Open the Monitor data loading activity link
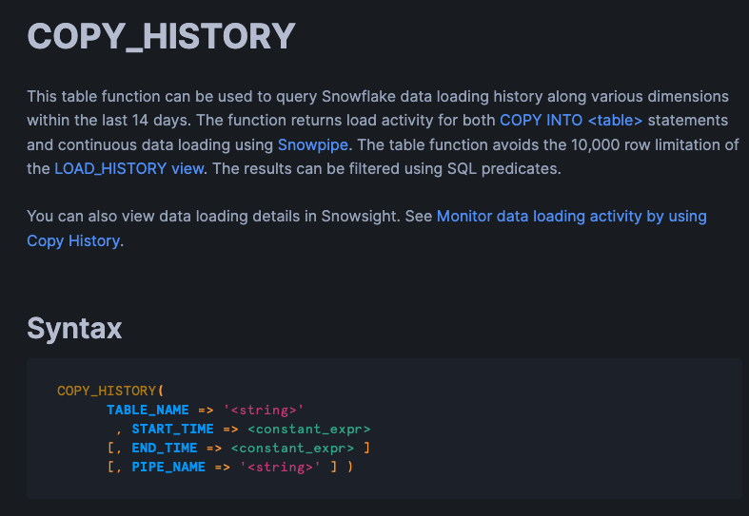 click(x=571, y=216)
